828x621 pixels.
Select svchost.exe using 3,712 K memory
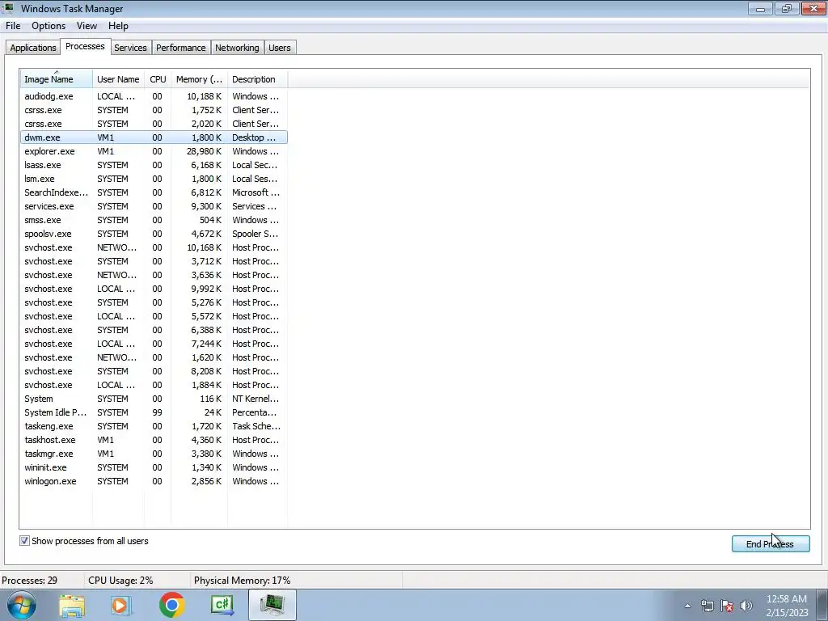(x=154, y=261)
